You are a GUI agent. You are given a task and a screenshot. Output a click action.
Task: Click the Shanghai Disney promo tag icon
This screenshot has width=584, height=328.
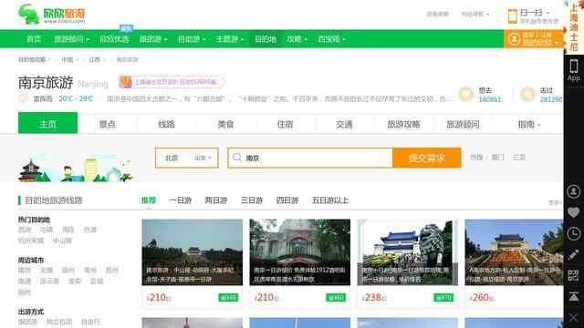(125, 82)
